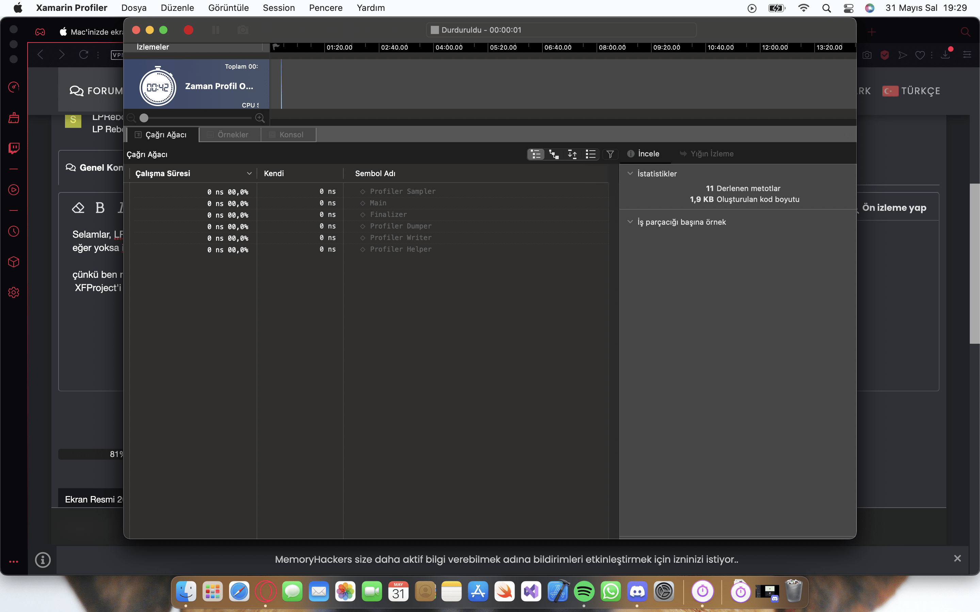Click the 04:00.00 mark on timeline ruler
Image resolution: width=980 pixels, height=612 pixels.
[449, 47]
